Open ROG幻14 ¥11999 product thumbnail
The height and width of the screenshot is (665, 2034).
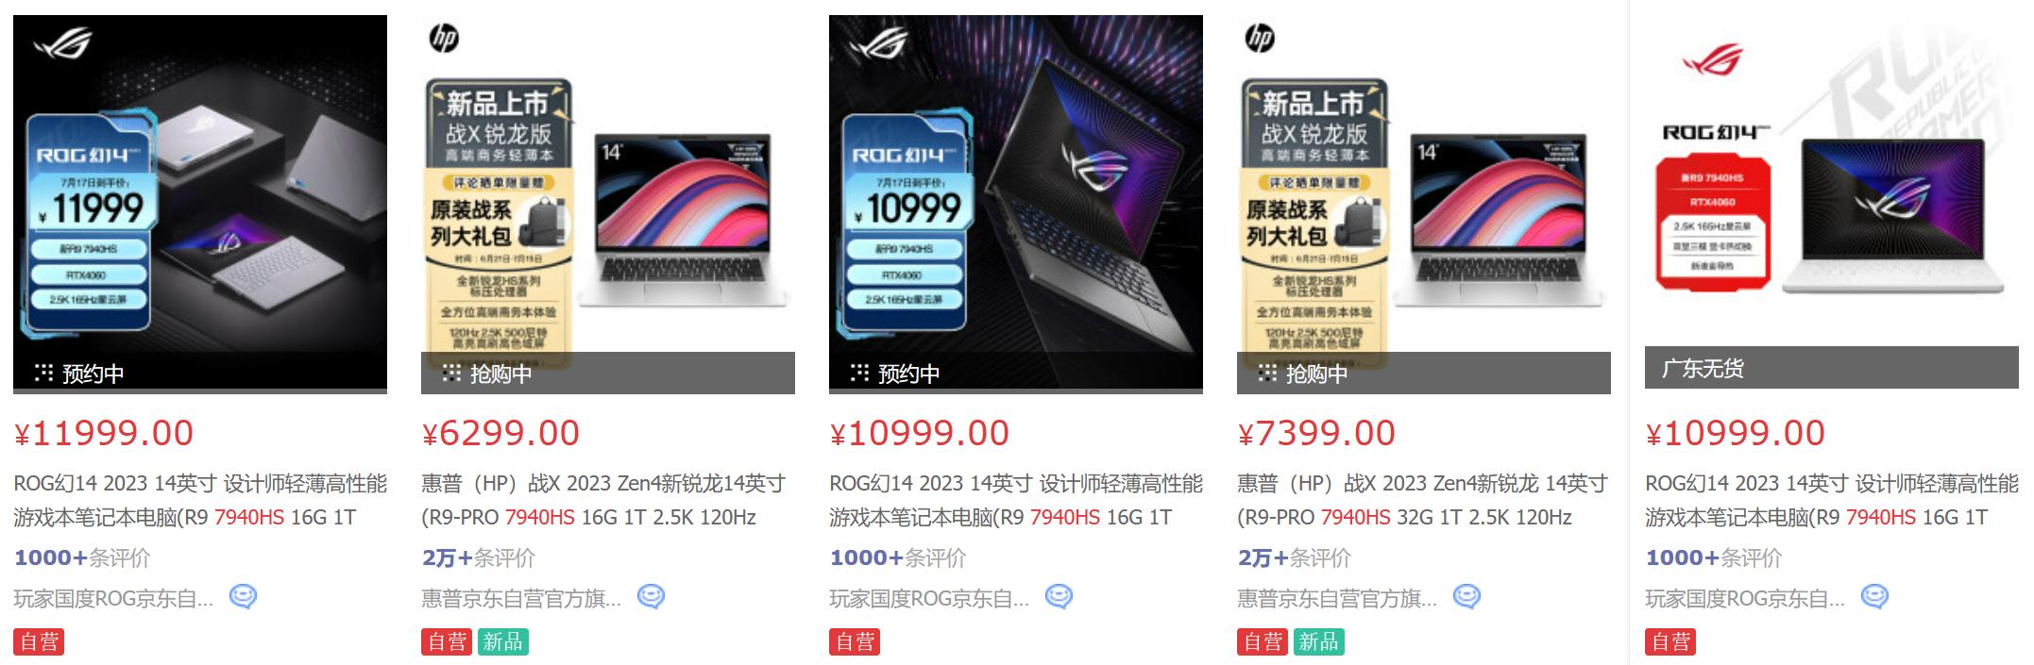[200, 204]
